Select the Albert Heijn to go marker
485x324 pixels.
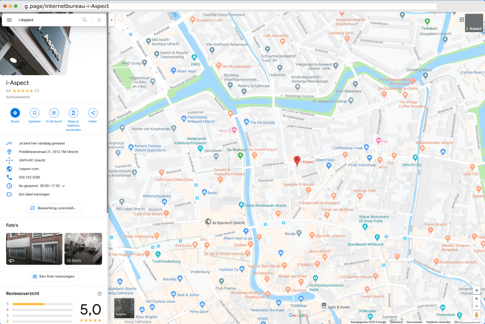[x=246, y=231]
